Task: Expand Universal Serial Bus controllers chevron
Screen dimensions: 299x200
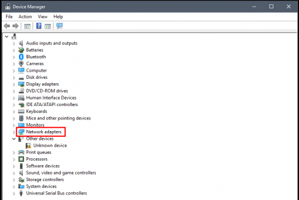Action: coord(14,193)
